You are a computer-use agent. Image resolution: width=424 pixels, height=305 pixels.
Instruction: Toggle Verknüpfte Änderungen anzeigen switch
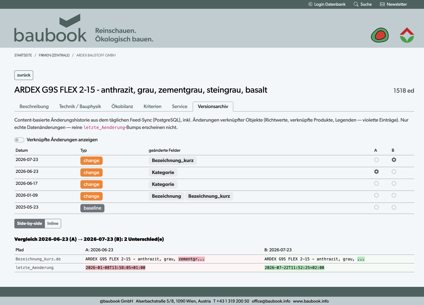click(19, 140)
